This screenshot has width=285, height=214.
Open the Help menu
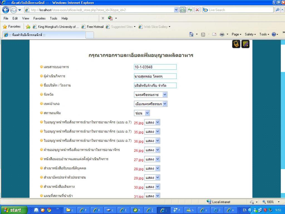(65, 18)
